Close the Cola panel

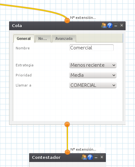(x=122, y=25)
